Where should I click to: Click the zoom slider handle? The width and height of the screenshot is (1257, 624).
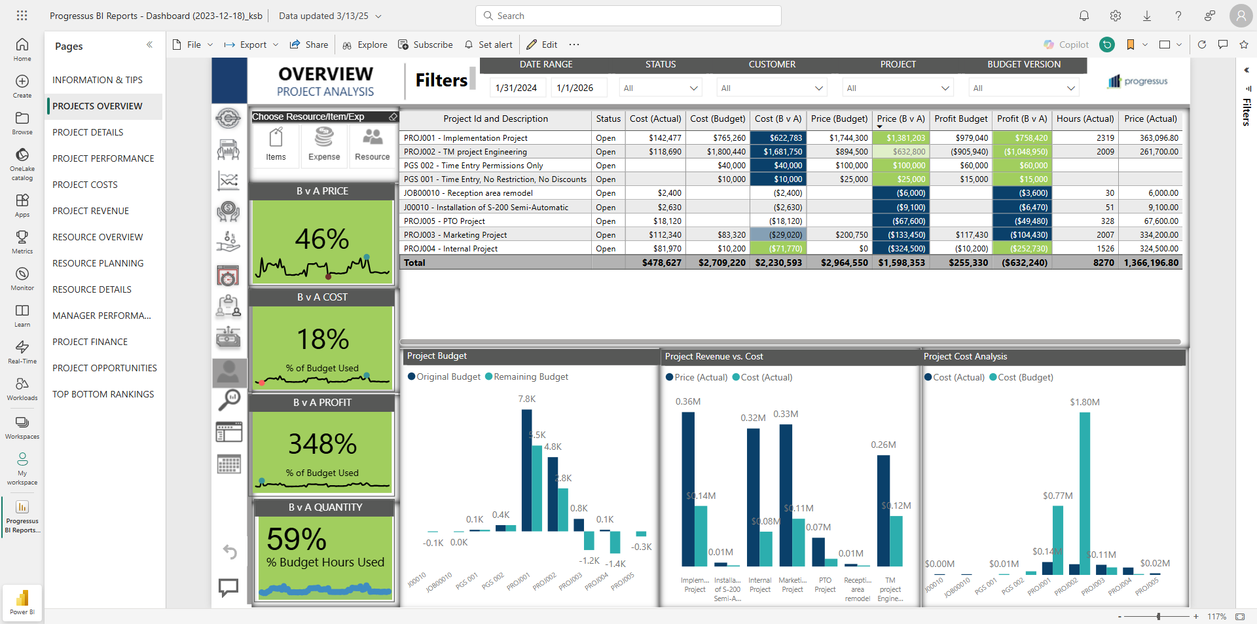click(1159, 616)
